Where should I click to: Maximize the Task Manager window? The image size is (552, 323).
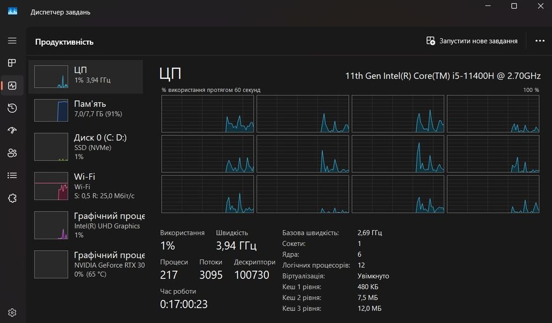tap(514, 6)
